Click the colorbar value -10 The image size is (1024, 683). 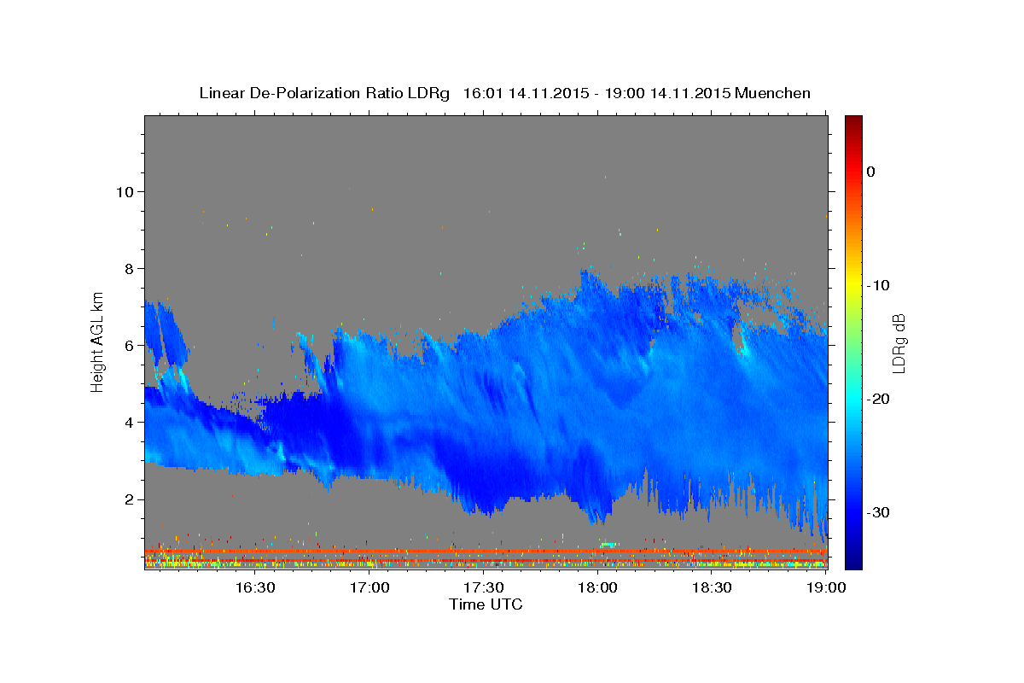click(x=879, y=285)
